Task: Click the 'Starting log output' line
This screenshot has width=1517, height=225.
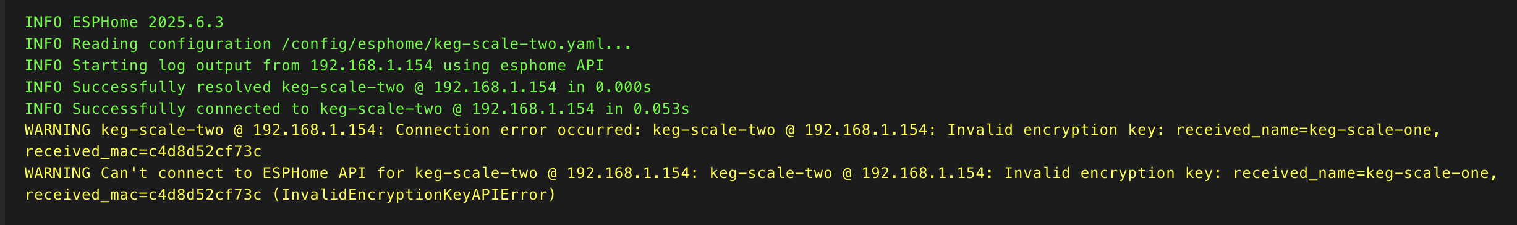Action: [x=314, y=66]
